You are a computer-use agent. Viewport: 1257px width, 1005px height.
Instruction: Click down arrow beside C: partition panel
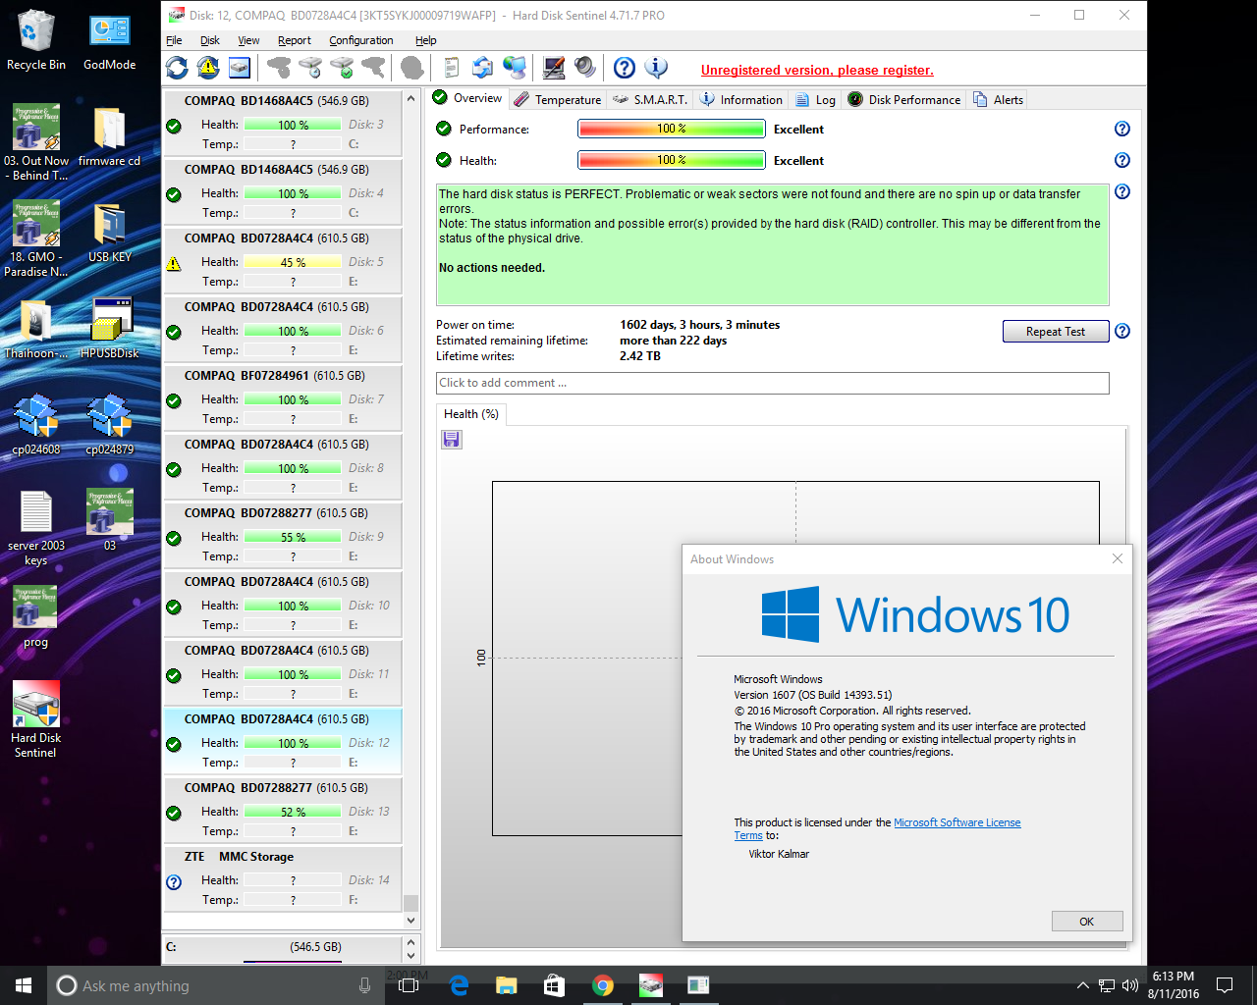tap(410, 956)
